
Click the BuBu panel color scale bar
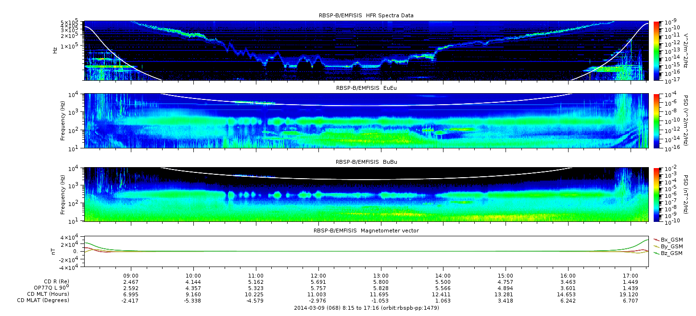[x=657, y=194]
